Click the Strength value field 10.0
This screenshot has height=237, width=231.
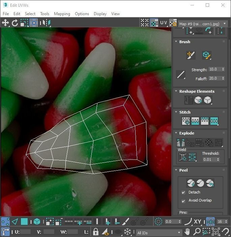(215, 69)
